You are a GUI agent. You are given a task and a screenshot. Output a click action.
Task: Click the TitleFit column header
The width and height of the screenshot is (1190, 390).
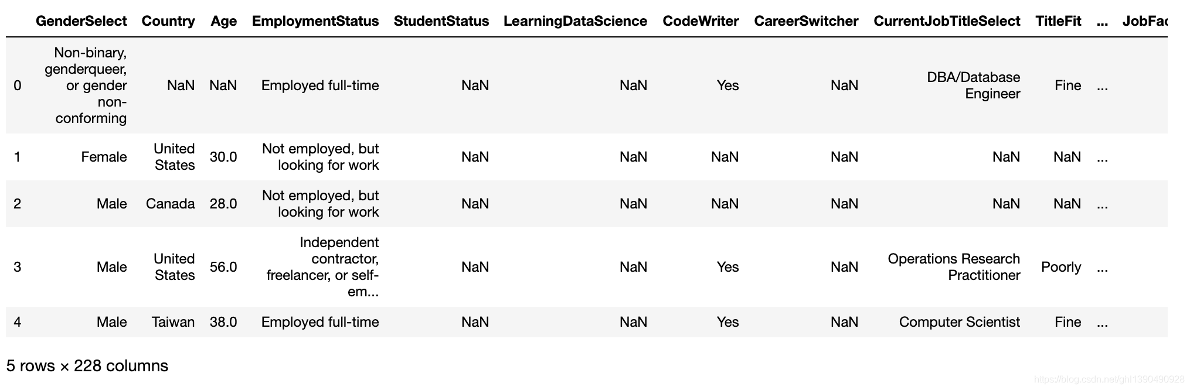coord(1058,21)
